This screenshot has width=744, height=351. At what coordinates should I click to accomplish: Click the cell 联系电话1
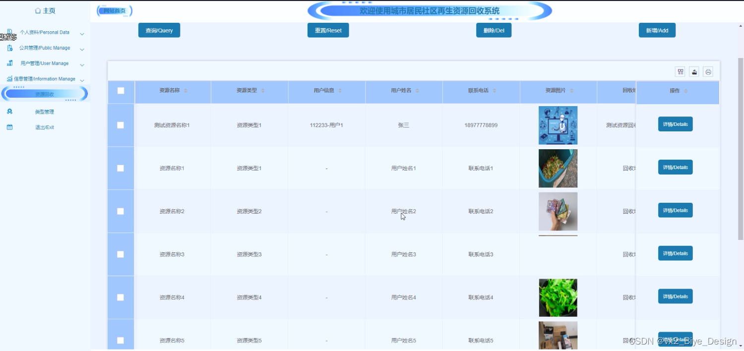click(x=481, y=168)
